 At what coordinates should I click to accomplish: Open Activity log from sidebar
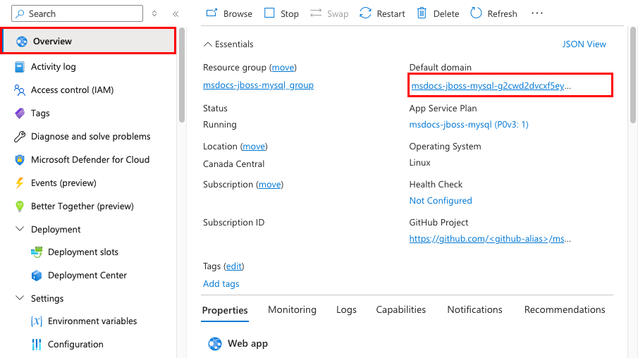click(x=53, y=67)
